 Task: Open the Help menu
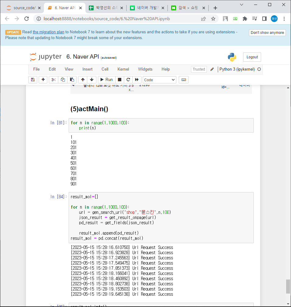pyautogui.click(x=166, y=69)
